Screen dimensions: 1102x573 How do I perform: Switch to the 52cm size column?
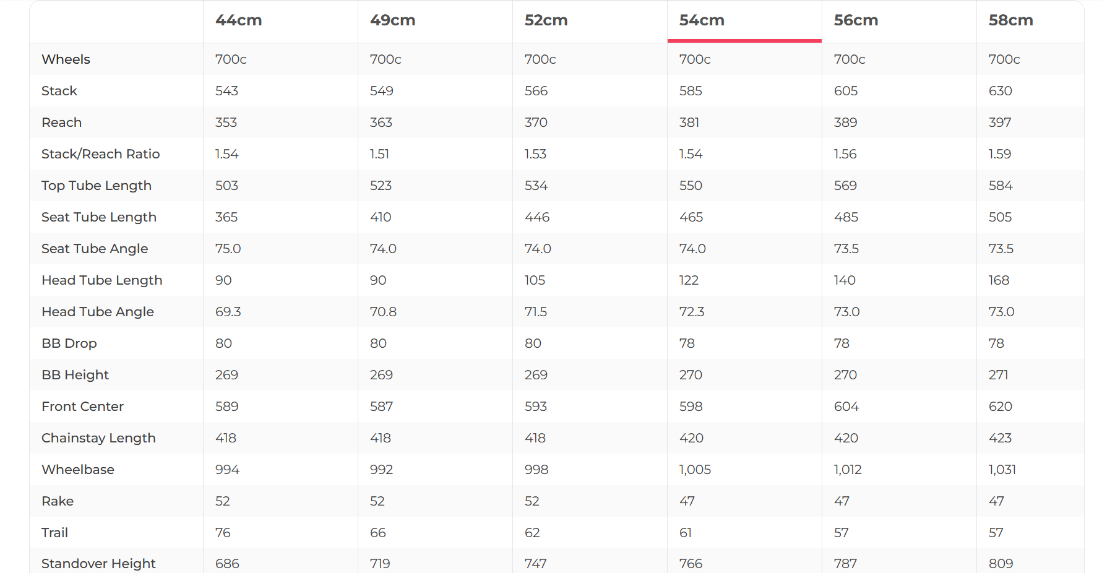(546, 20)
